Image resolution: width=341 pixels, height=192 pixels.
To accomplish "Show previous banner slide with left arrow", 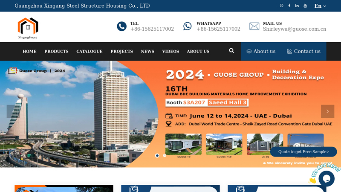I will click(13, 111).
